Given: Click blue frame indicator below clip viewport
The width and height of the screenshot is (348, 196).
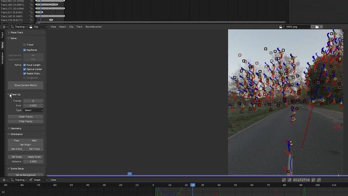Looking at the screenshot, I should pos(129,174).
